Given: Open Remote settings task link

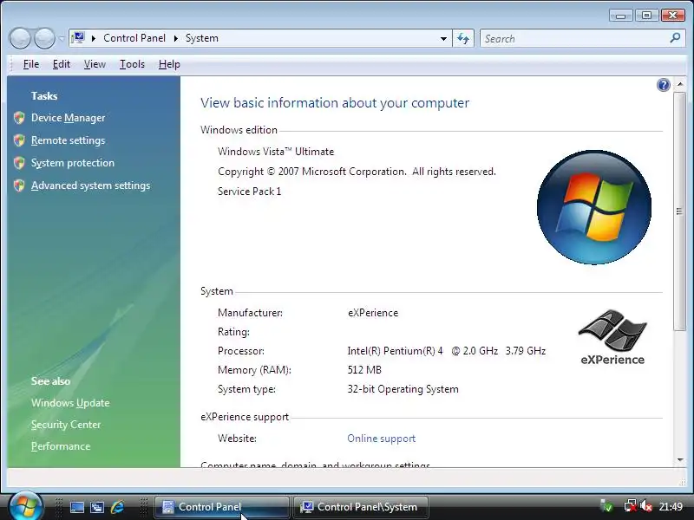Looking at the screenshot, I should coord(69,140).
